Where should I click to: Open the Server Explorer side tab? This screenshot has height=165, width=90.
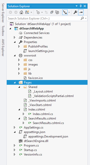[3, 13]
